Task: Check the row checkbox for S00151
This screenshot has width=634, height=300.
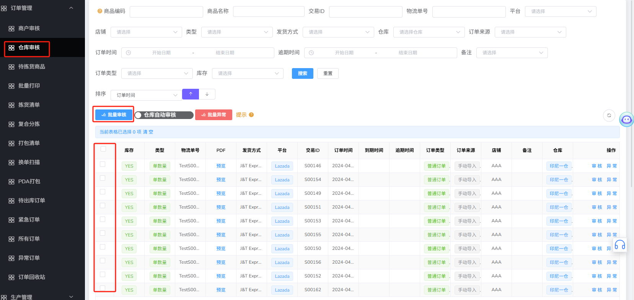Action: 103,205
